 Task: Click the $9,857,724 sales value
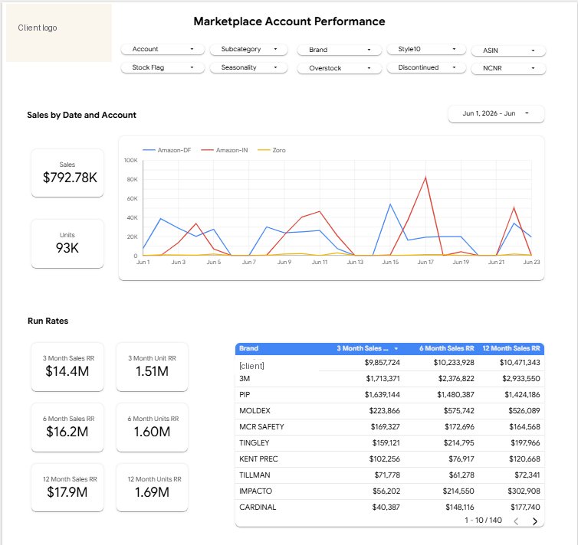(382, 363)
